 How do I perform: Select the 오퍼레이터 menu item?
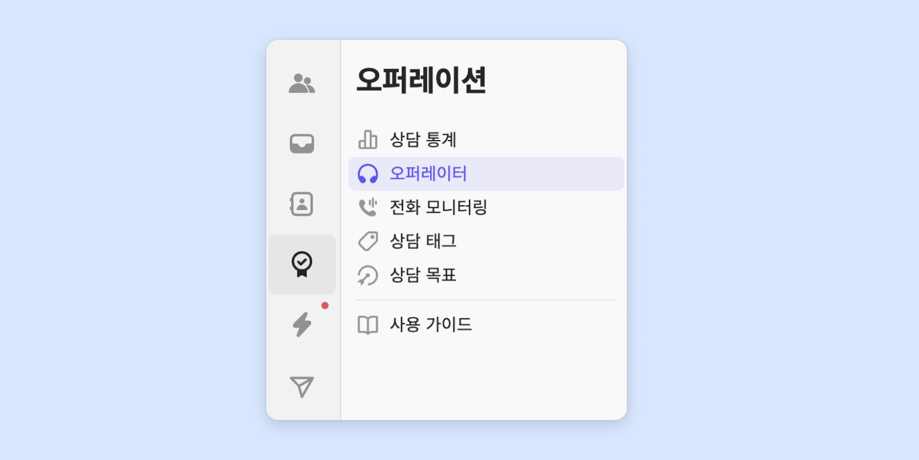pyautogui.click(x=428, y=174)
